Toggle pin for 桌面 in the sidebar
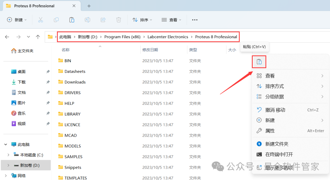 [48, 72]
